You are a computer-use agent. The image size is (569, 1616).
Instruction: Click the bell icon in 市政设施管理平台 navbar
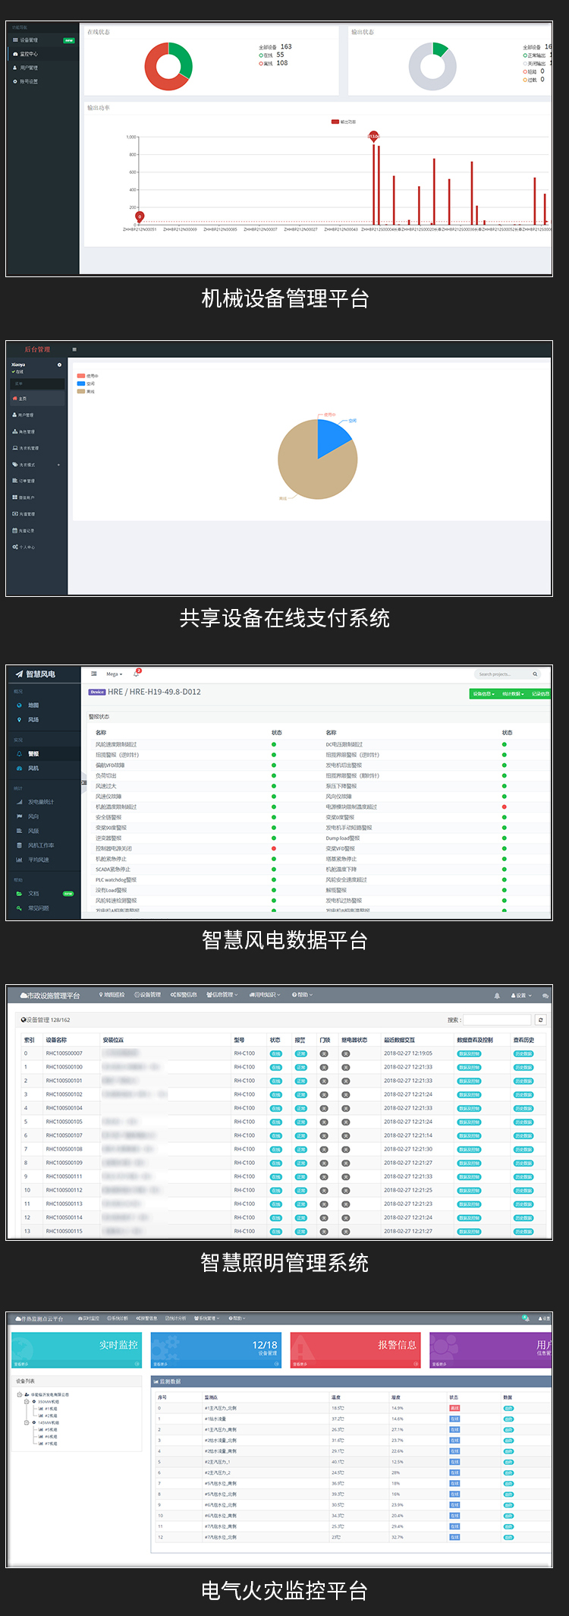[497, 995]
